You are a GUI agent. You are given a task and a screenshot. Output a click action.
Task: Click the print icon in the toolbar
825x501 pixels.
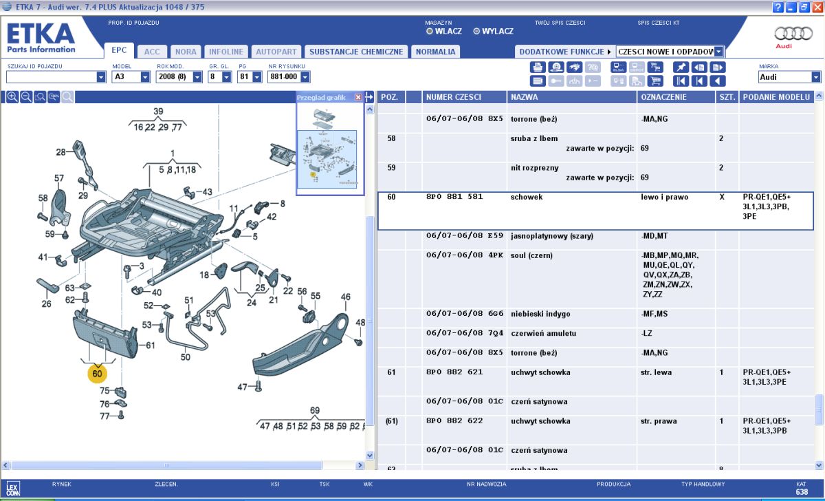[x=538, y=67]
